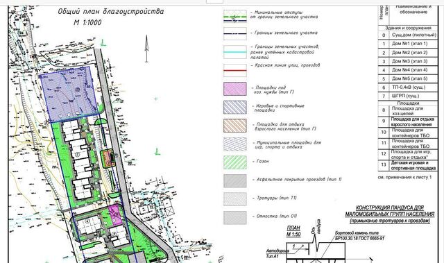
Task: Click the 'Отмостка (тип О1)' legend swatch
Action: point(234,218)
